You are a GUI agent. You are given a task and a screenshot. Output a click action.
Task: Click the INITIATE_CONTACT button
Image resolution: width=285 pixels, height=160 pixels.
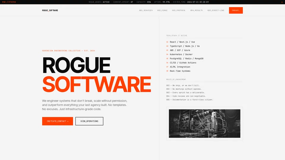tap(57, 121)
